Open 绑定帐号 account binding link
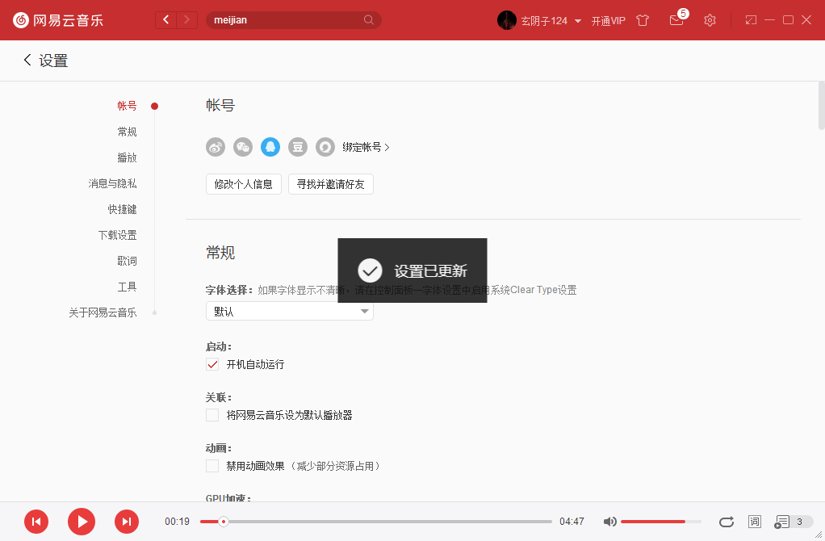This screenshot has width=825, height=541. [365, 147]
